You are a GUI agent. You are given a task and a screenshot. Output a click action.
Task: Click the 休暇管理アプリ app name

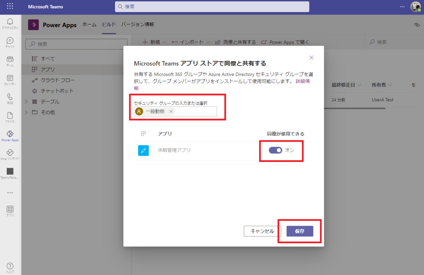point(174,150)
